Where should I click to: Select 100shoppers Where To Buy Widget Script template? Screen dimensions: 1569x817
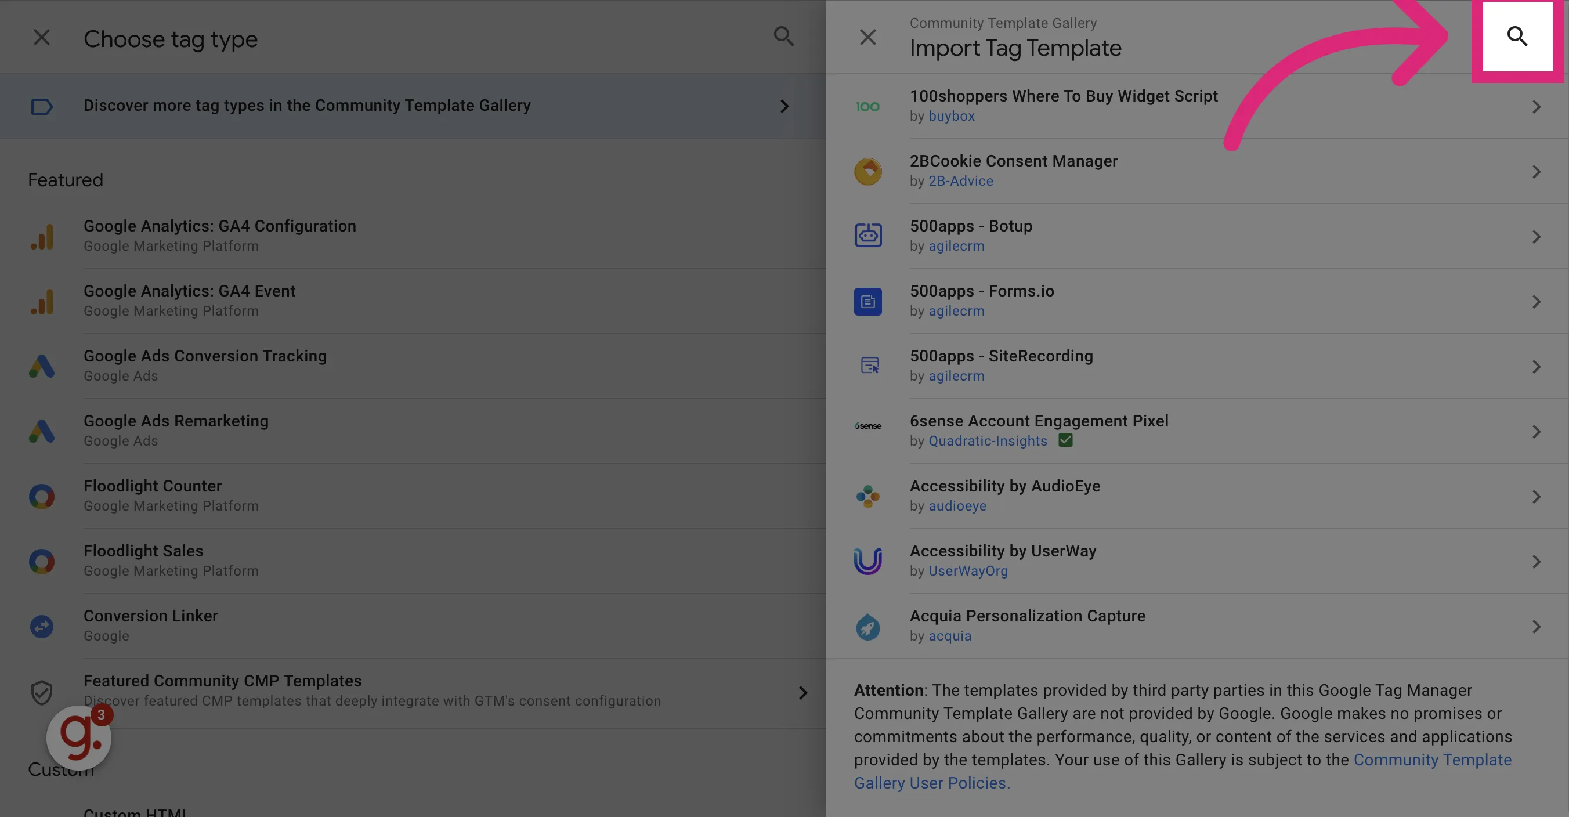[1197, 107]
